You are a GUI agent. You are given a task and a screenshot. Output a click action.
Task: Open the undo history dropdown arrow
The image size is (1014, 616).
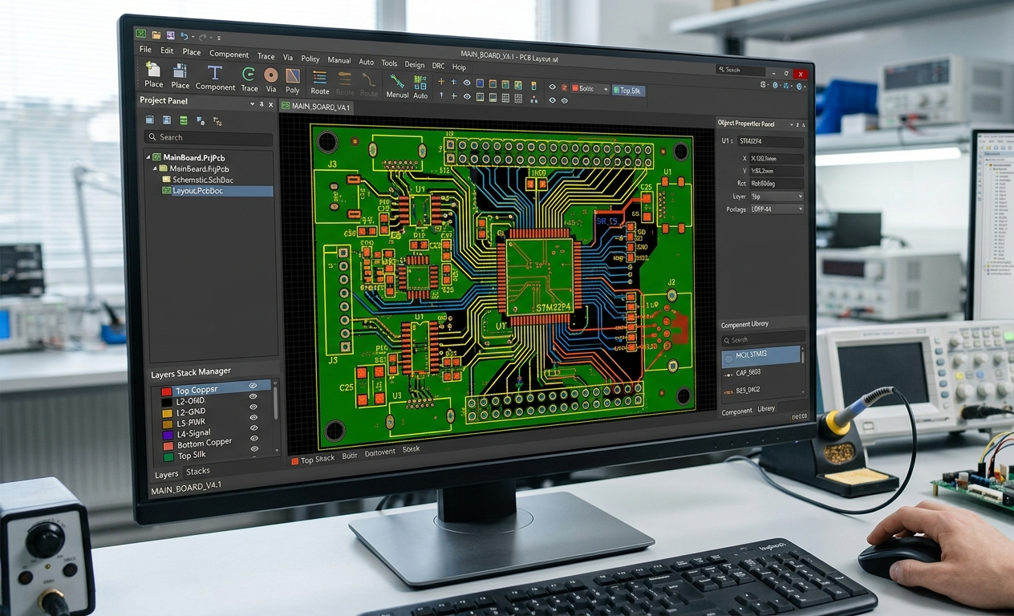193,37
